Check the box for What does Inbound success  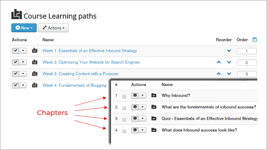click(x=124, y=131)
